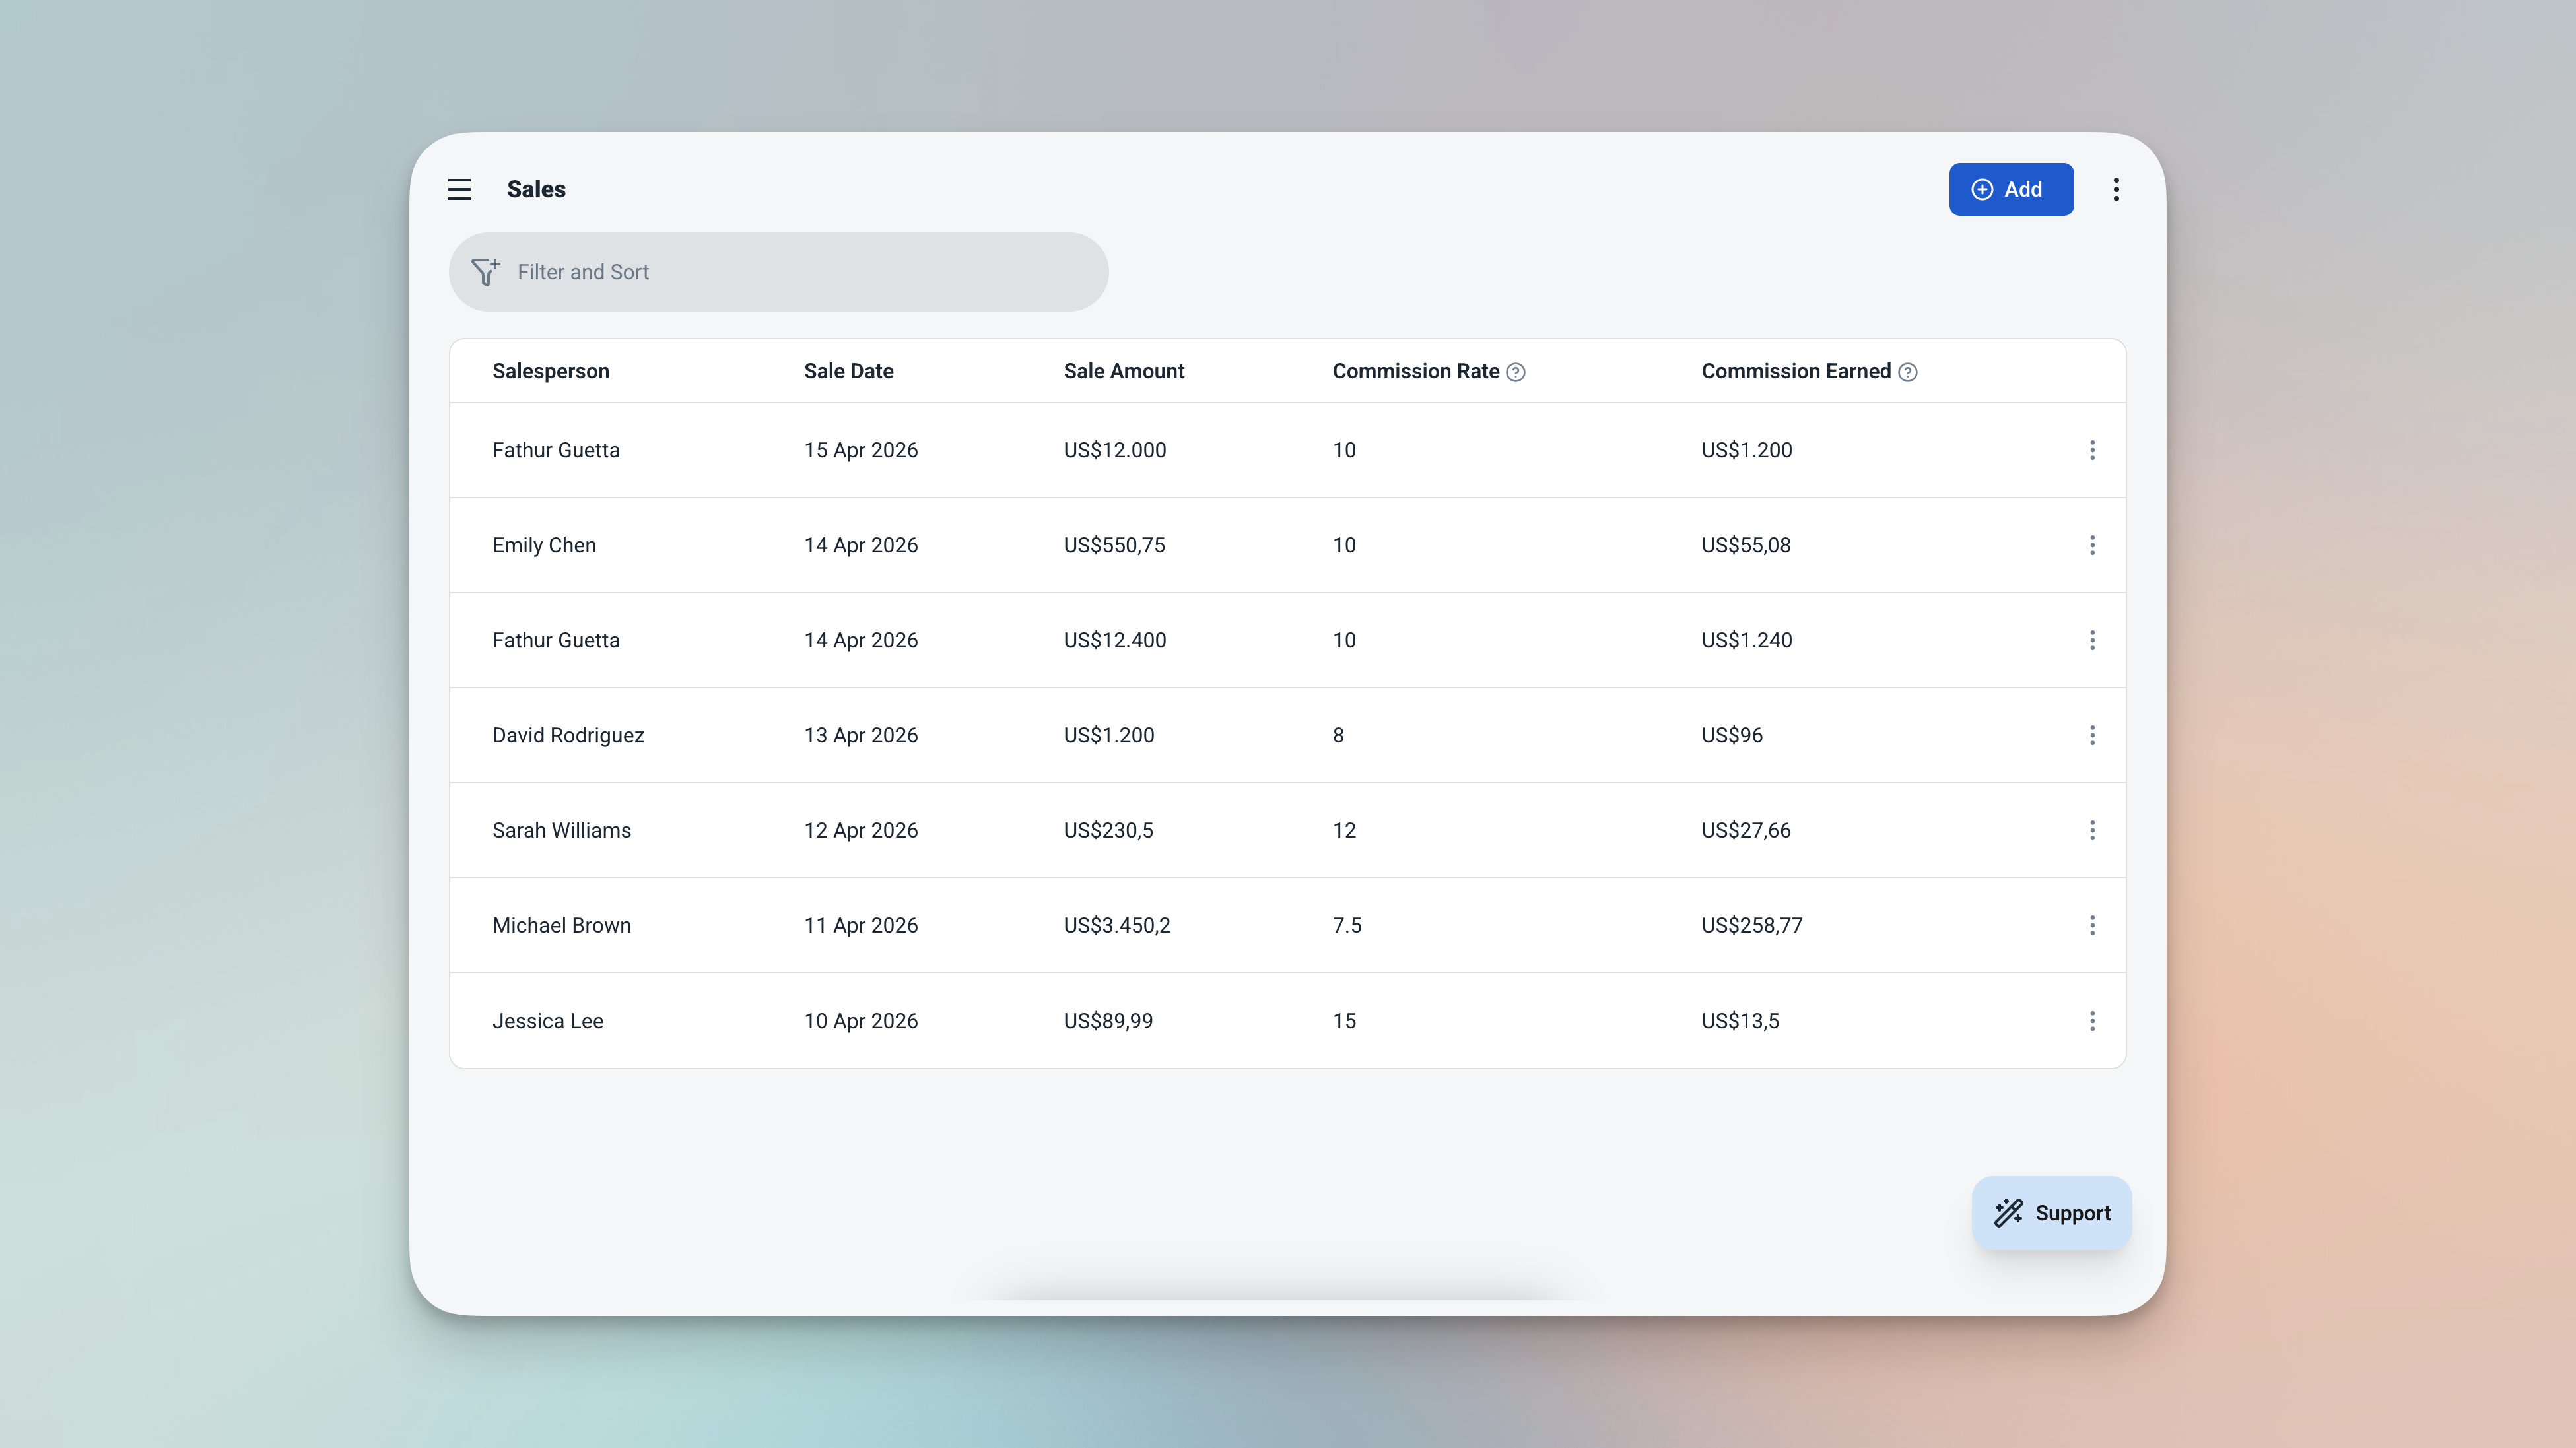The width and height of the screenshot is (2576, 1448).
Task: Open the hamburger navigation menu
Action: click(x=459, y=189)
